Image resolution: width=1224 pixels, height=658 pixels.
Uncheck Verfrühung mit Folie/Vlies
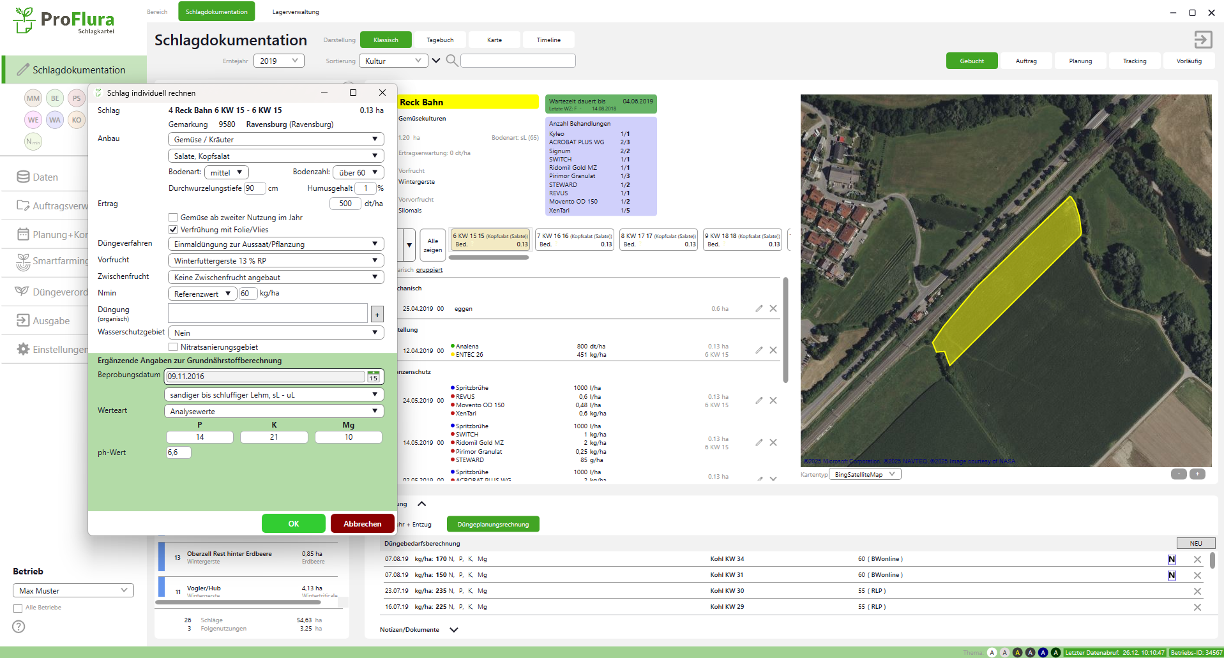173,230
